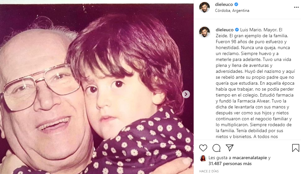Share the post via the paper plane icon

pos(230,148)
